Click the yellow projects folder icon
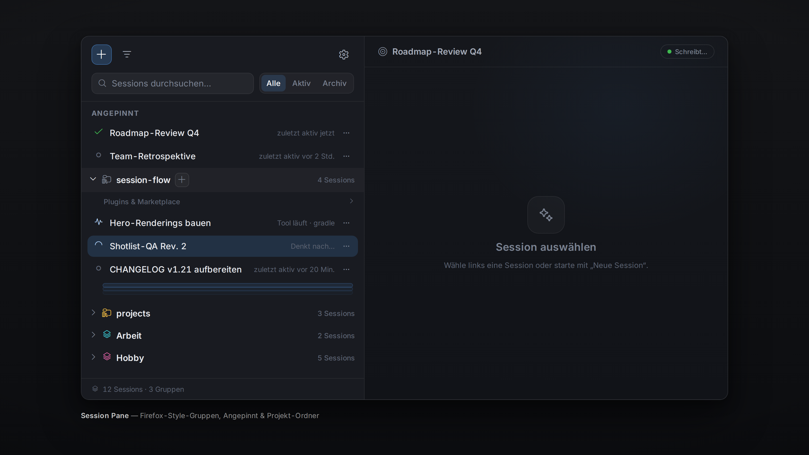Image resolution: width=809 pixels, height=455 pixels. (106, 313)
